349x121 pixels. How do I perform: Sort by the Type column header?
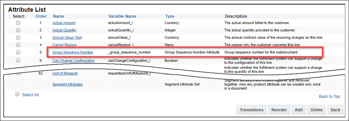170,16
